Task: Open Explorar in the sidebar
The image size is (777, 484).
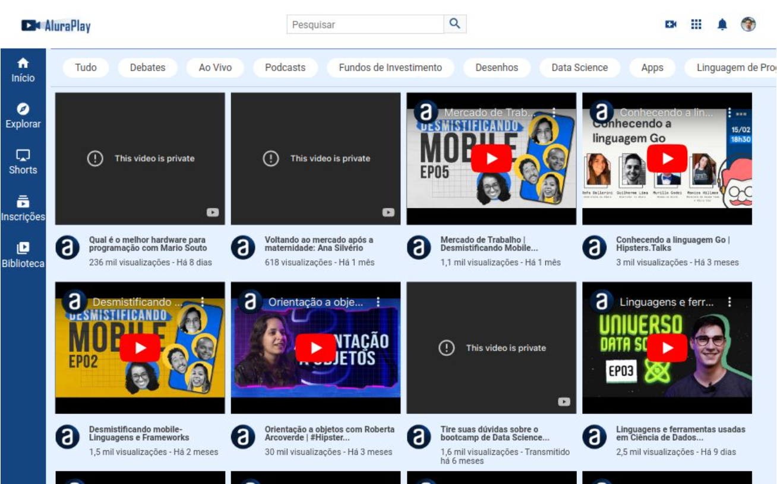Action: [23, 116]
